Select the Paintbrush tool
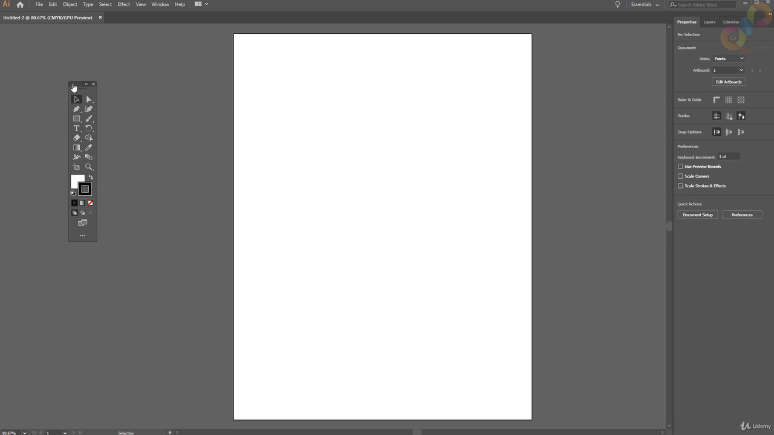Screen dimensions: 774x435 pyautogui.click(x=88, y=118)
